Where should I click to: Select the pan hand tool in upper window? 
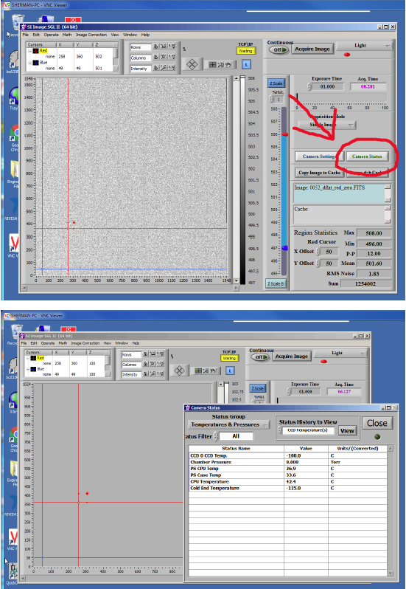tap(227, 65)
